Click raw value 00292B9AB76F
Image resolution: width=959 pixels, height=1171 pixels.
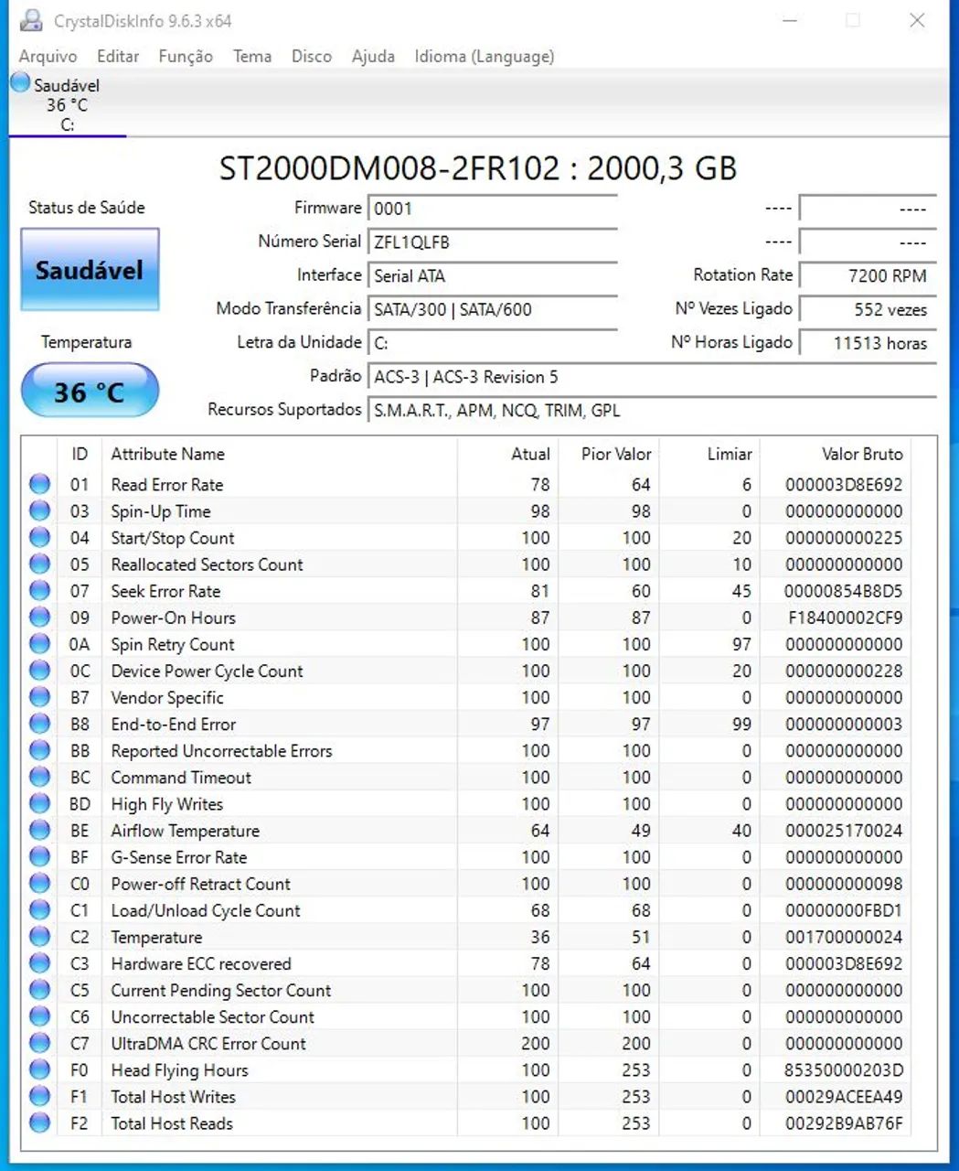845,1123
